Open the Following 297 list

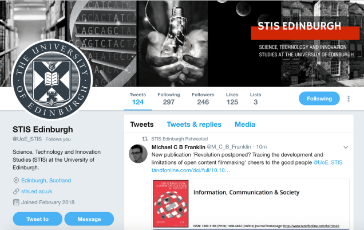click(169, 99)
